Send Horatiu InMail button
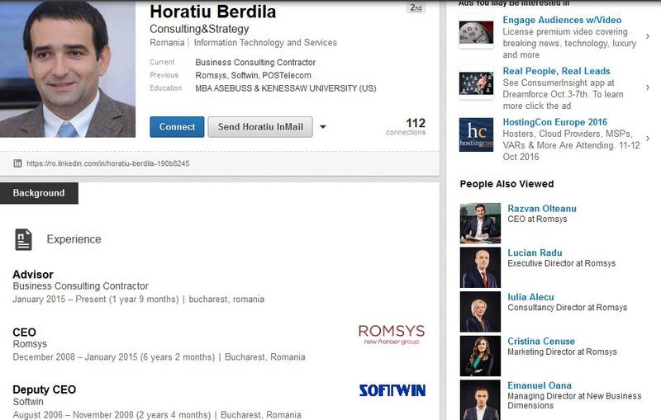Image resolution: width=661 pixels, height=420 pixels. click(260, 127)
